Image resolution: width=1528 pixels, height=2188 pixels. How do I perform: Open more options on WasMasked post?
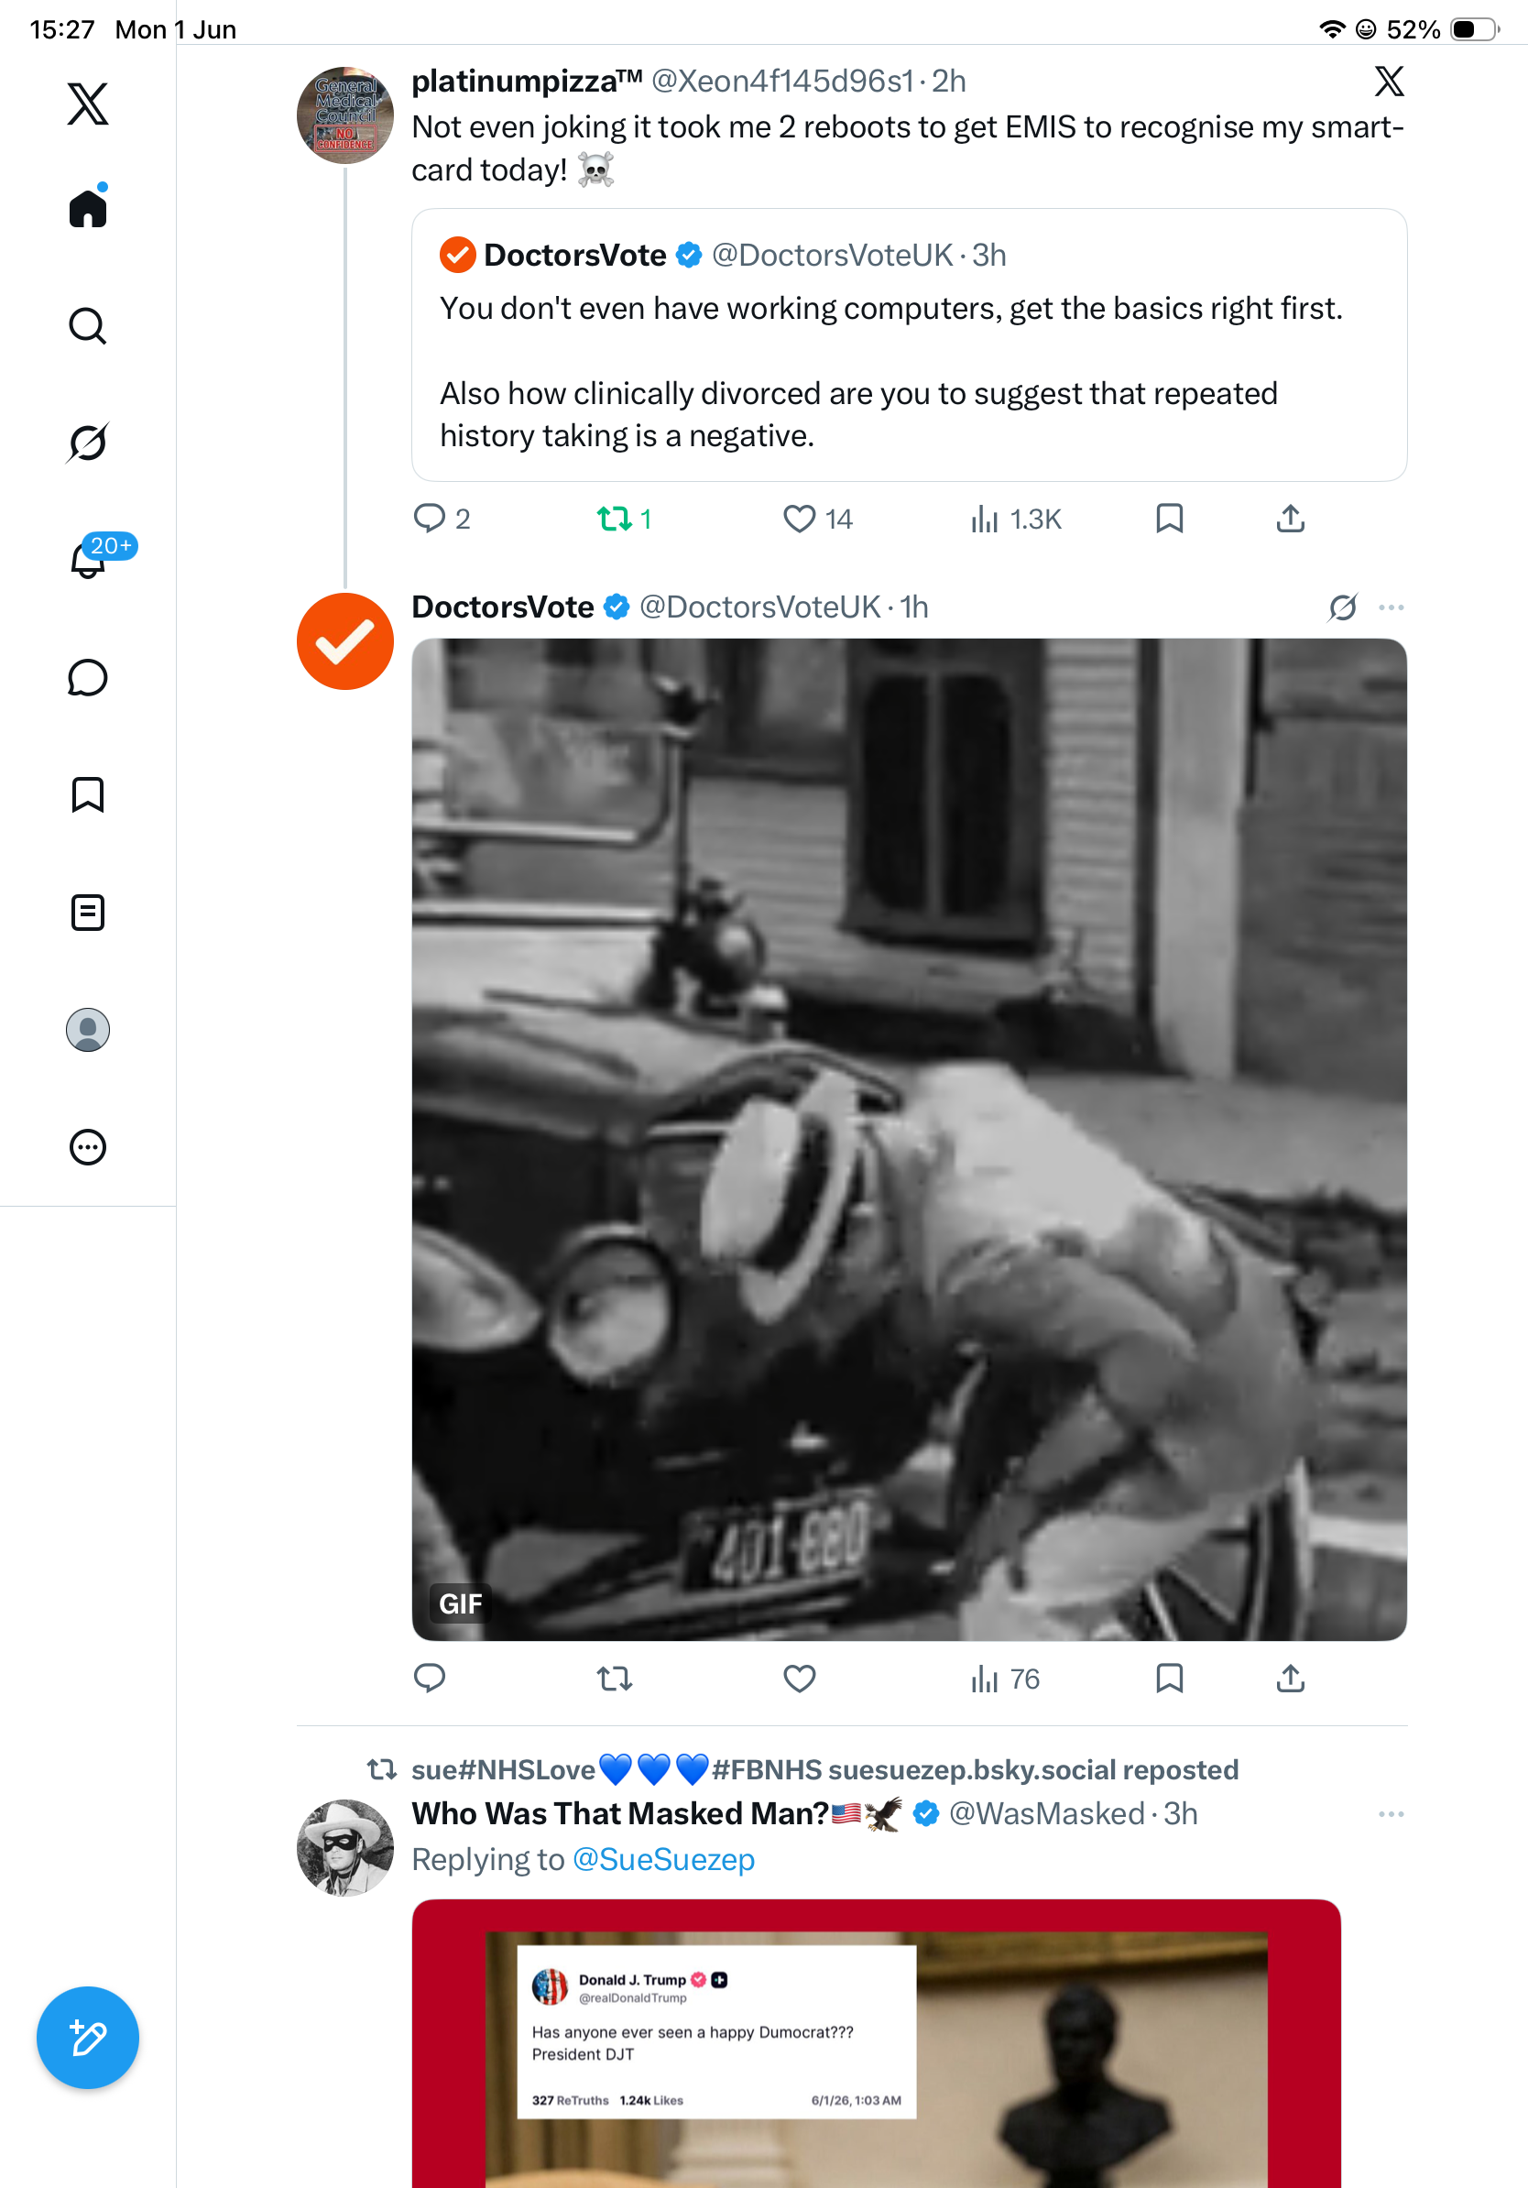click(1391, 1813)
